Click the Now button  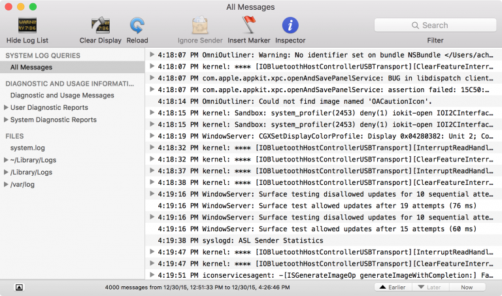[x=467, y=287]
